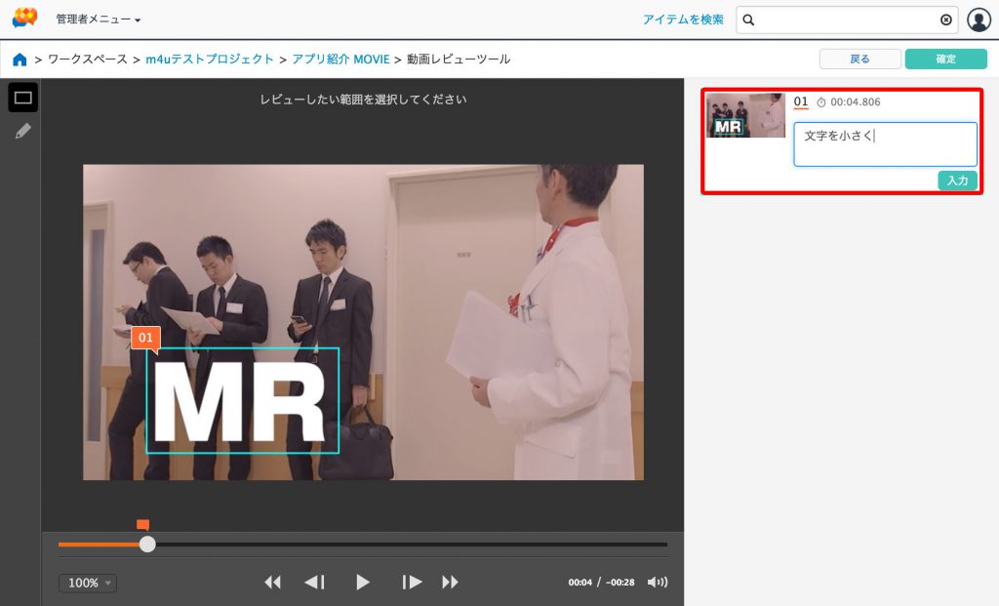Image resolution: width=999 pixels, height=606 pixels.
Task: Click the 確定 button
Action: coord(945,59)
